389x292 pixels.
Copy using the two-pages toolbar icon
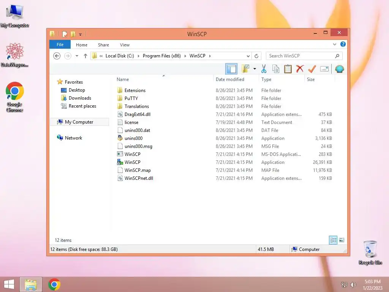coord(276,69)
